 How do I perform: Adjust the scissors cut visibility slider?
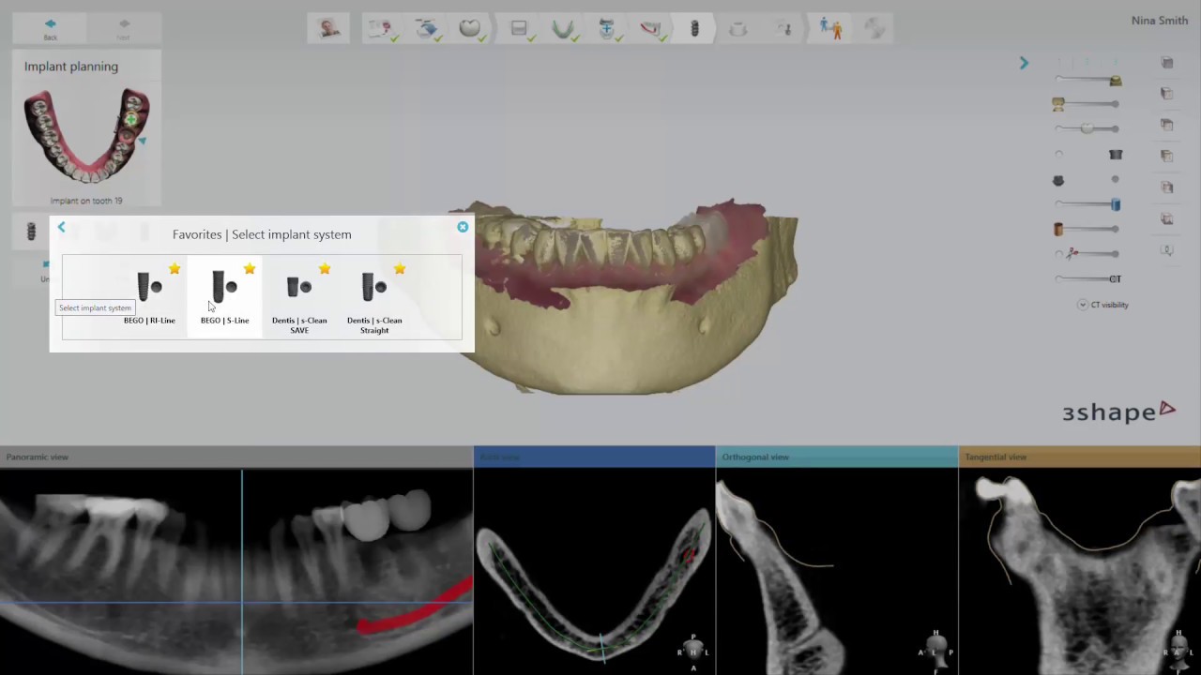(1087, 254)
